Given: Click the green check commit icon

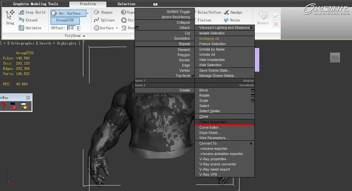Looking at the screenshot, I should click(276, 16).
